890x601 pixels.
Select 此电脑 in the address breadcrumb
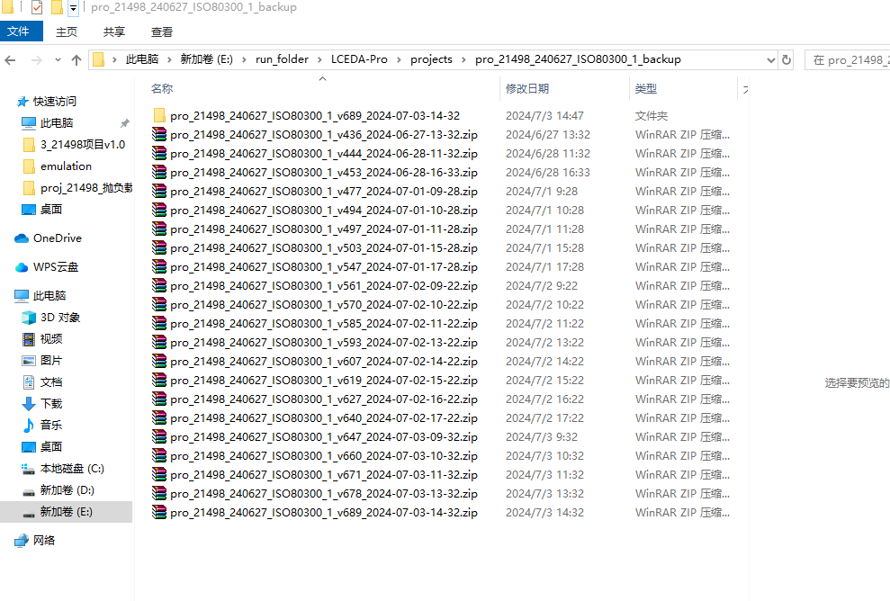click(142, 59)
